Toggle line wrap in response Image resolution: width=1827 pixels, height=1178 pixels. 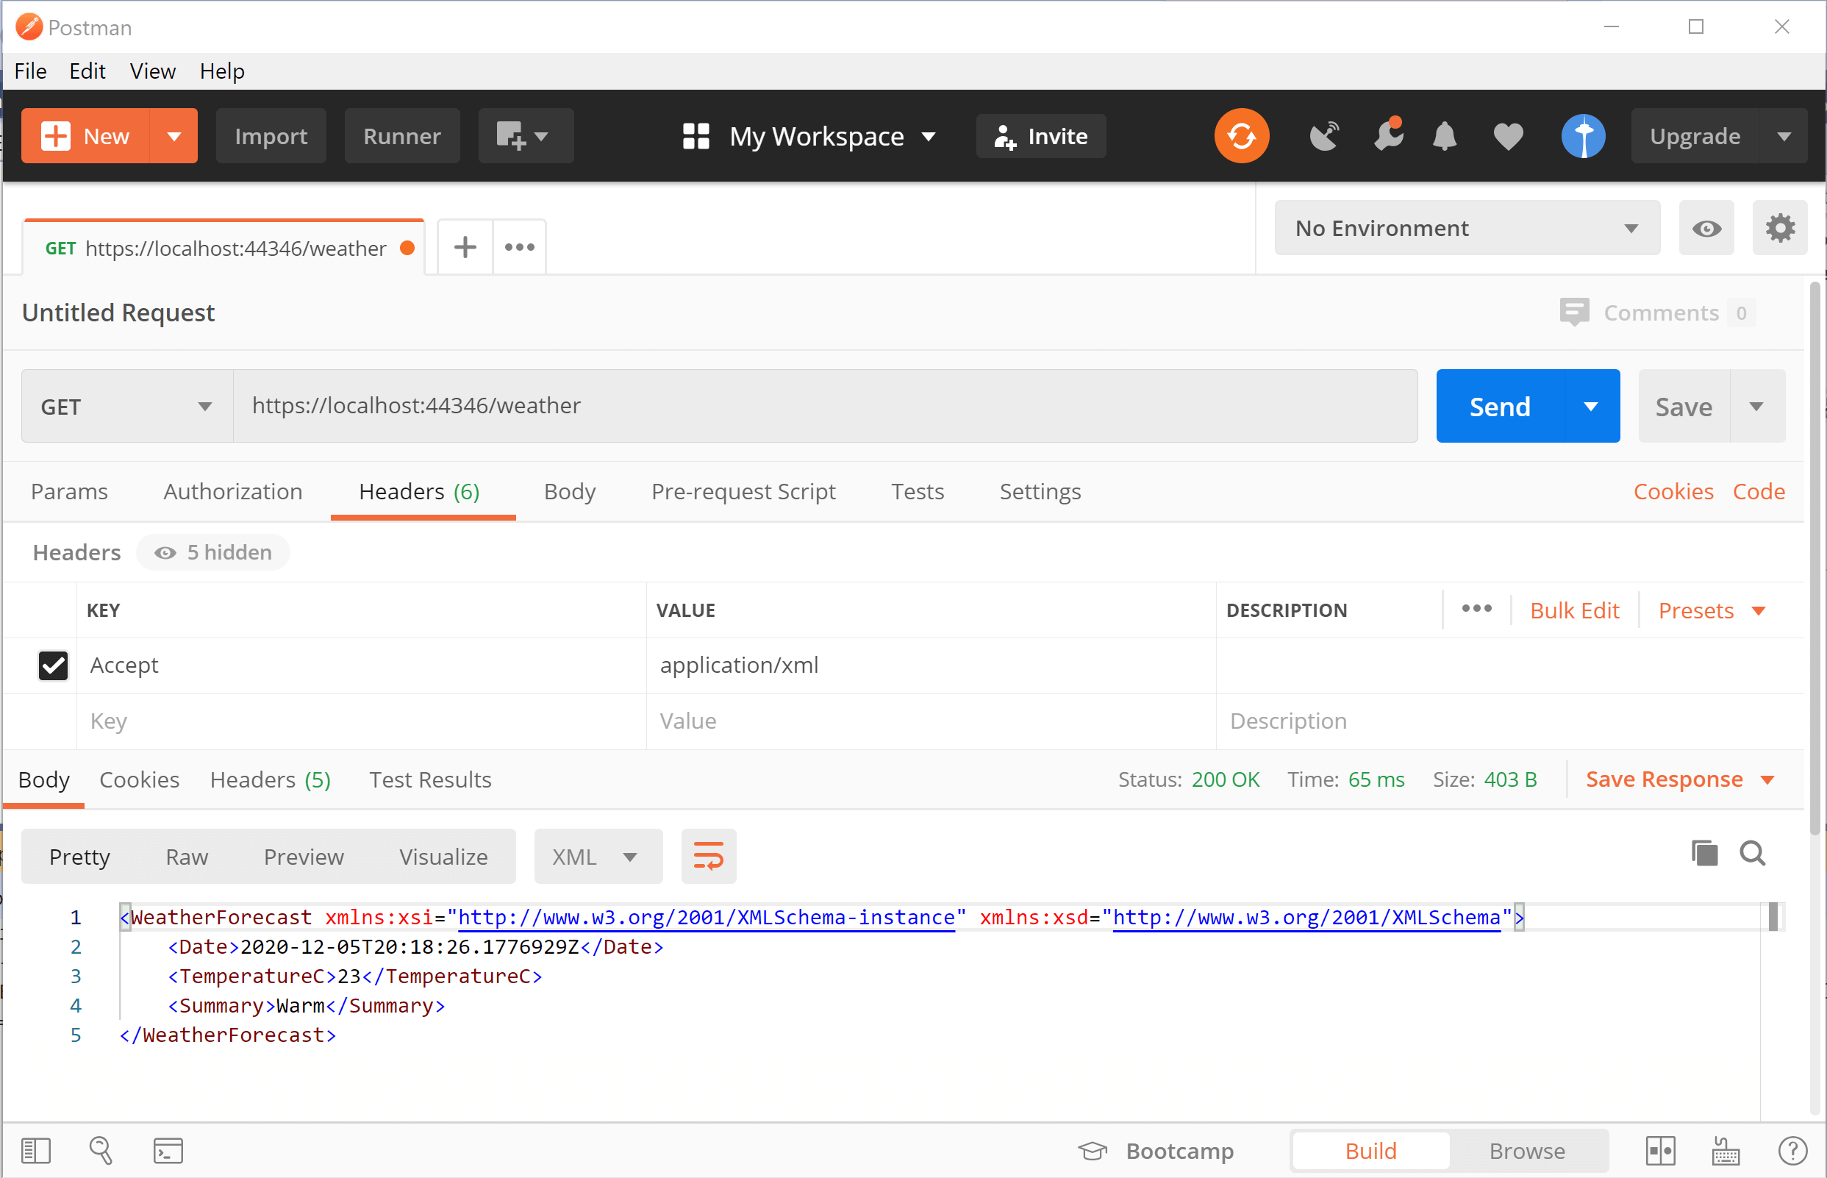pos(708,856)
